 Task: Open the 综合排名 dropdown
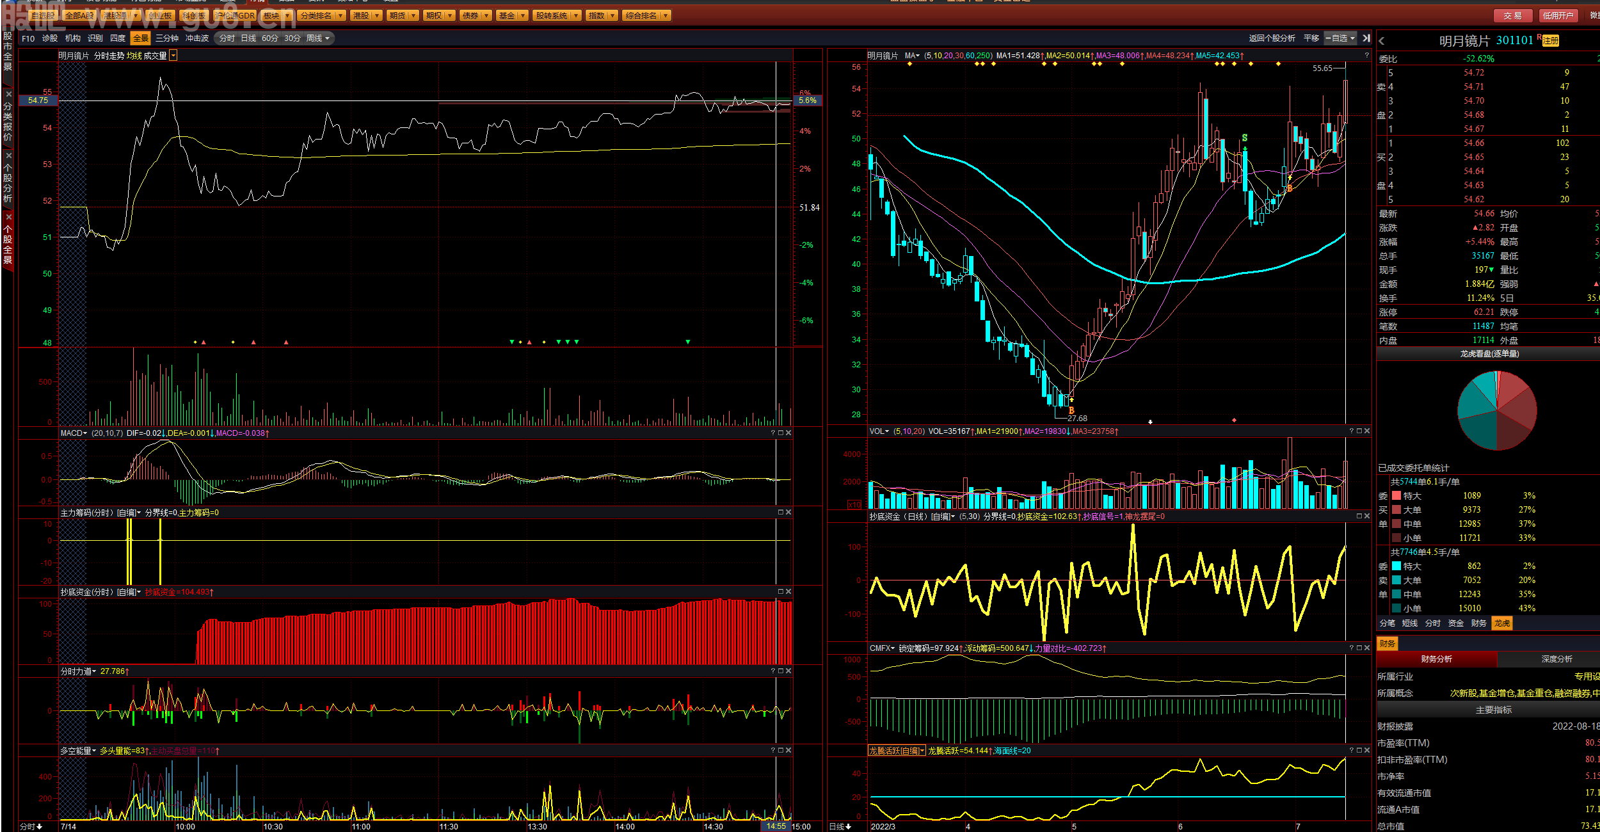pos(646,15)
